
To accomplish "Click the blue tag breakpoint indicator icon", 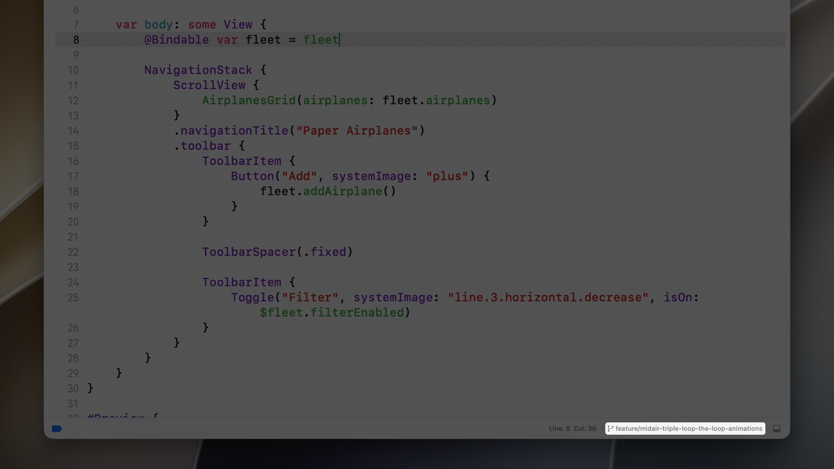I will 57,428.
